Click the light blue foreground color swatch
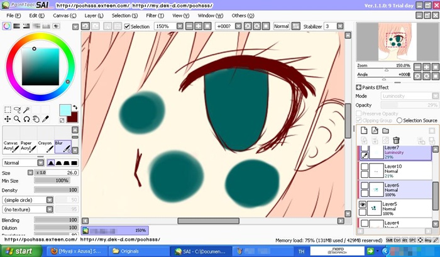Viewport: 440px width, 257px height. click(x=65, y=110)
